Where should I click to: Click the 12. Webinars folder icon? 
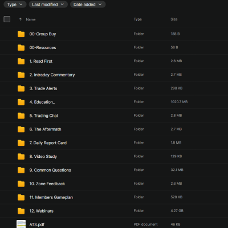tap(21, 211)
